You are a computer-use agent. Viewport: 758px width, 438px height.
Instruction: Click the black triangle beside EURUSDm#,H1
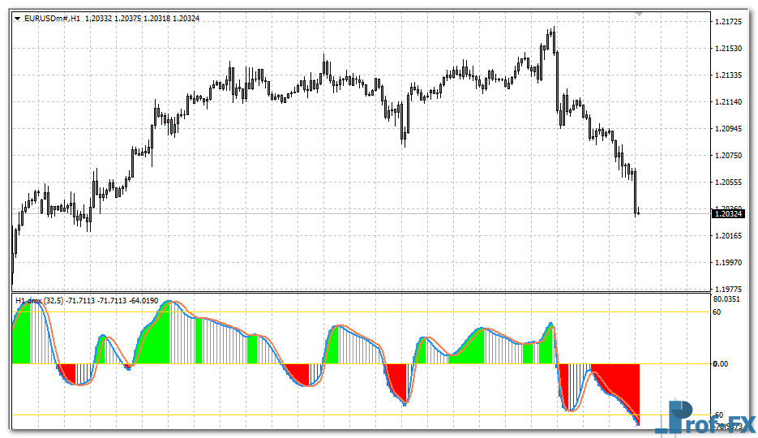coord(18,18)
